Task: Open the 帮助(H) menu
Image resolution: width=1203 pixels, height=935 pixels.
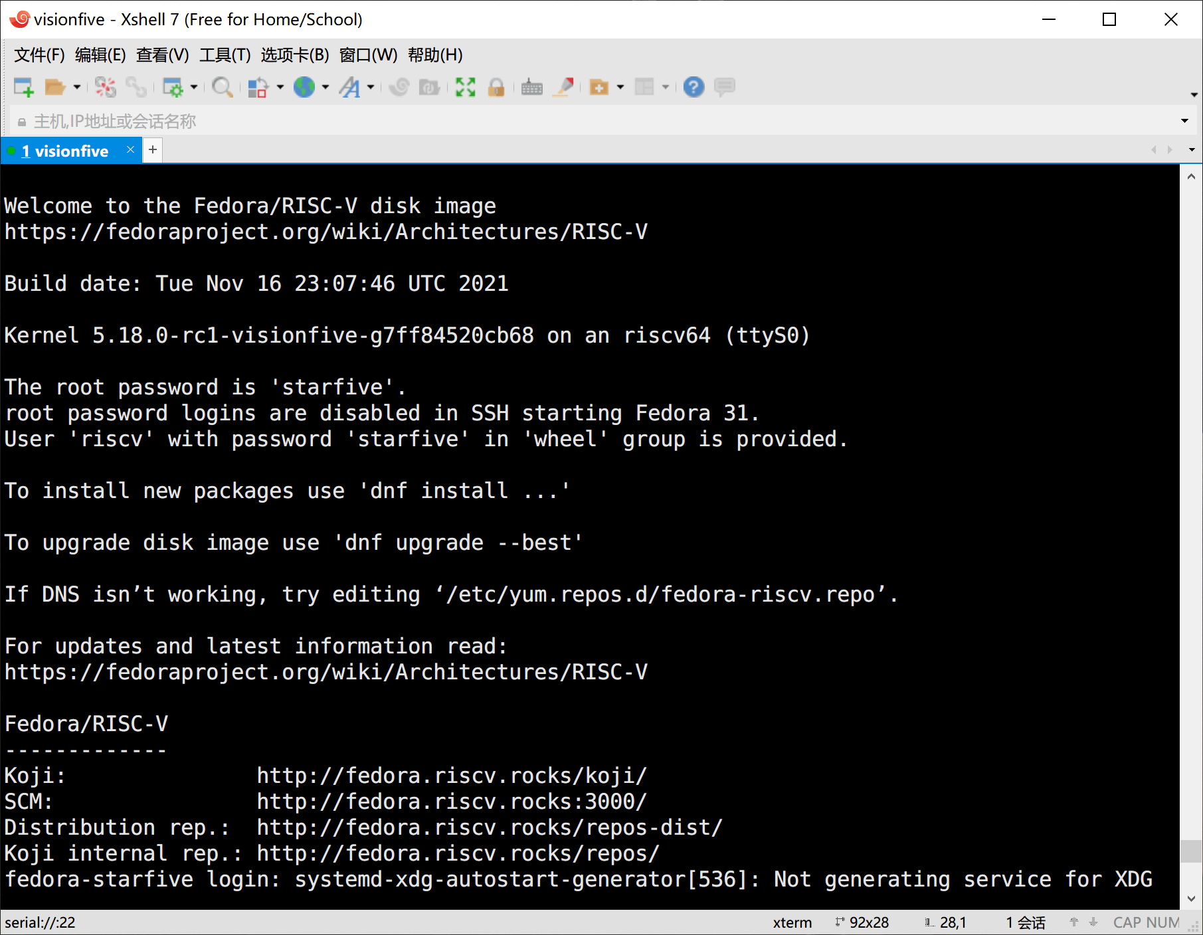Action: click(x=435, y=55)
